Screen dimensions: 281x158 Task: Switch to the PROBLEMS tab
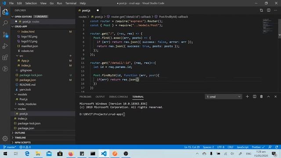(85, 97)
